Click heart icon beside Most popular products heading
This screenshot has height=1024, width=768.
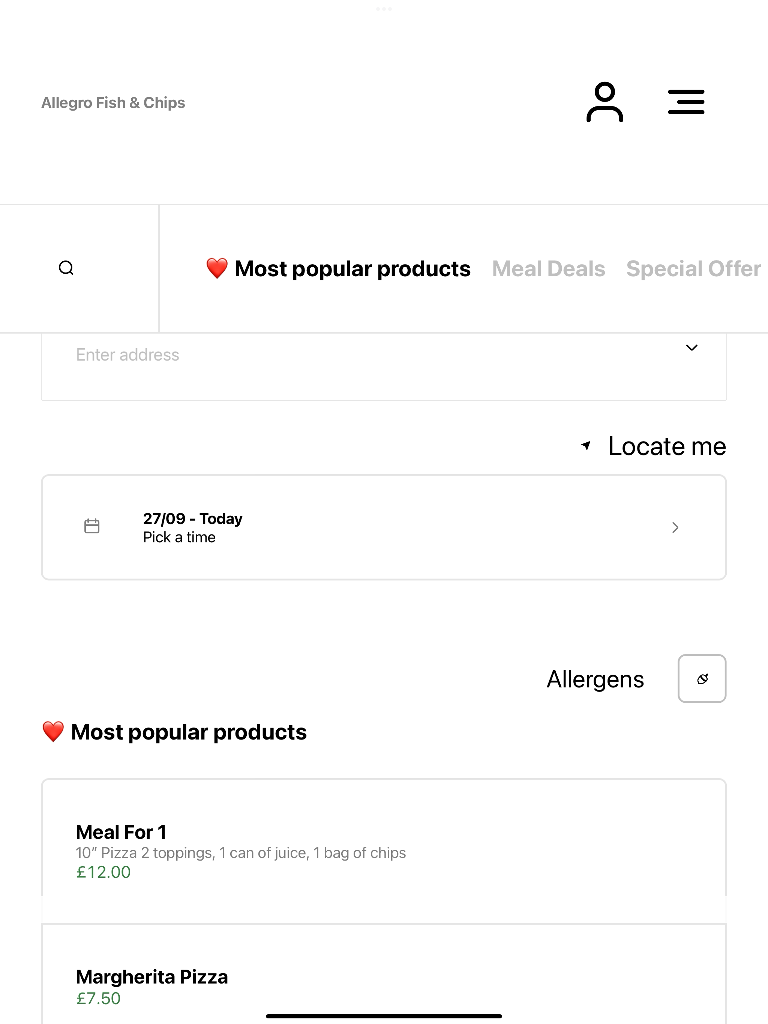(x=53, y=732)
